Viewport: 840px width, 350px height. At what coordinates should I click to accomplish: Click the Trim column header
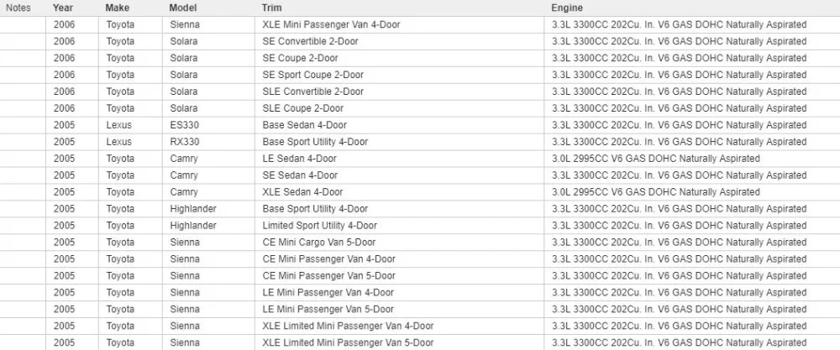pyautogui.click(x=271, y=8)
